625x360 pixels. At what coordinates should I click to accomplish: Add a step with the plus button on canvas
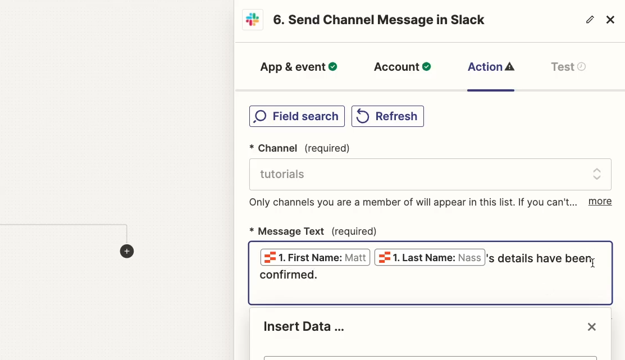127,251
